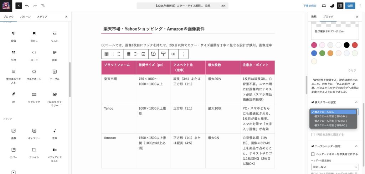Insert an audio (音声) block

(x=55, y=133)
